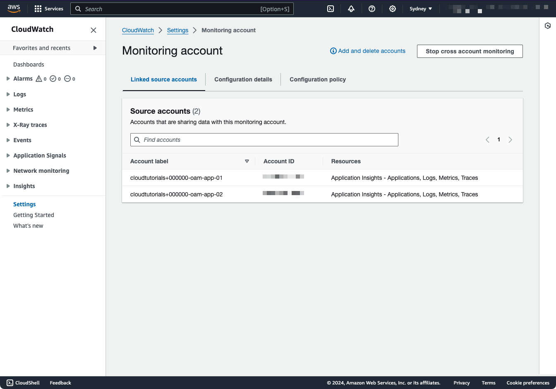The image size is (556, 389).
Task: Go to next page of source accounts
Action: [x=510, y=140]
